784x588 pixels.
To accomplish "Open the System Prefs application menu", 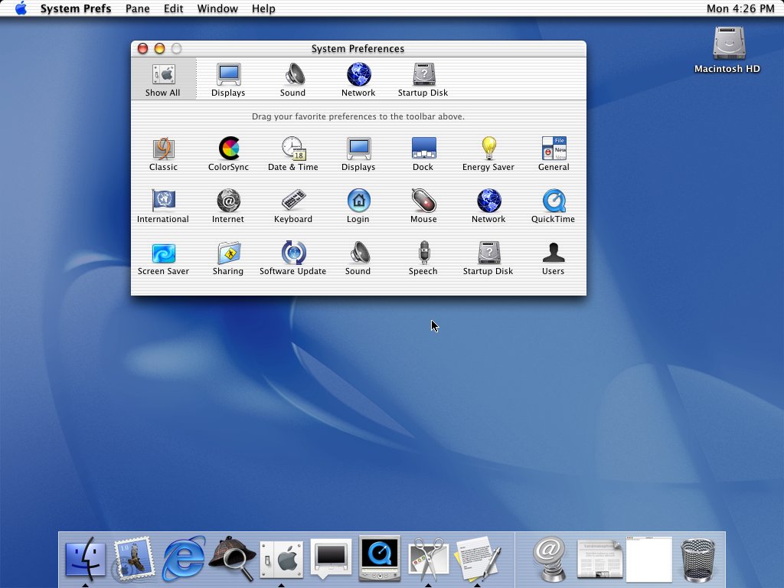I will (76, 8).
